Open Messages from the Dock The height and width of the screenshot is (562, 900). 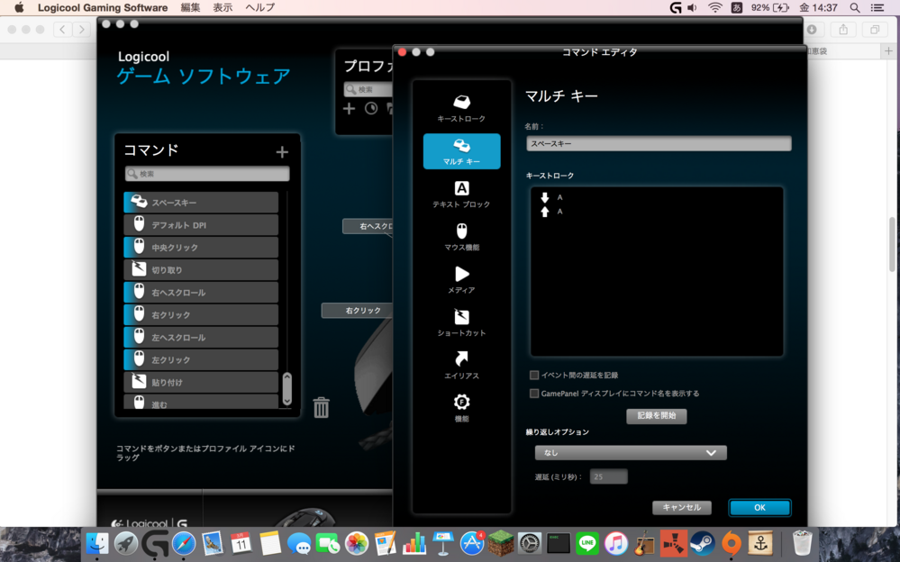pos(299,543)
